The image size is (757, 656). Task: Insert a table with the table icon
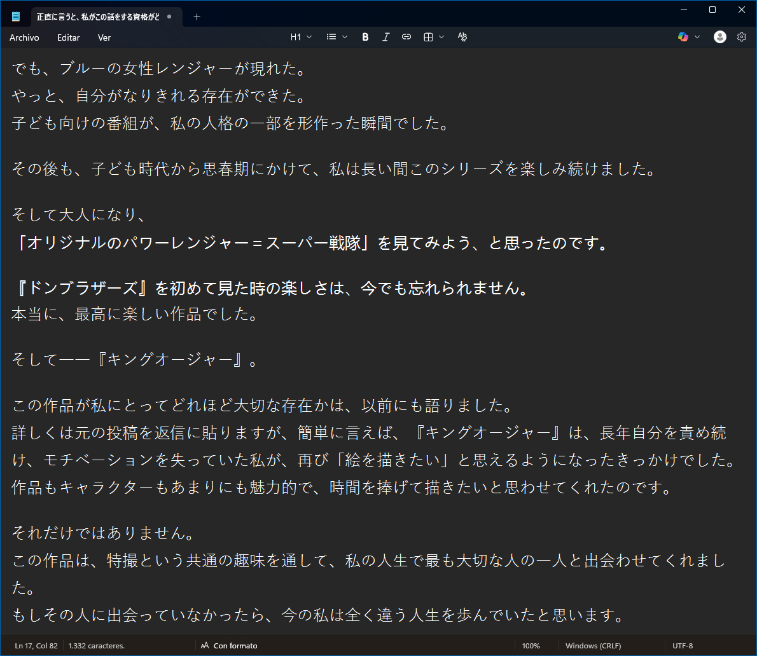(429, 37)
